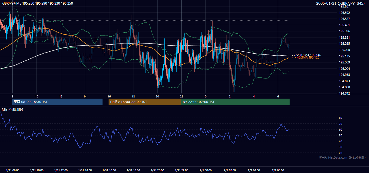Click the 200 SMA 195.146 label

click(x=306, y=55)
